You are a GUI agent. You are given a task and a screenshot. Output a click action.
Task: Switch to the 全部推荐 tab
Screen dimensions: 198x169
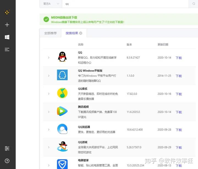click(x=50, y=33)
